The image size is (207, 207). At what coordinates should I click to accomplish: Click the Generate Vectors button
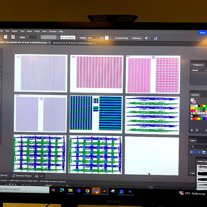point(22,176)
